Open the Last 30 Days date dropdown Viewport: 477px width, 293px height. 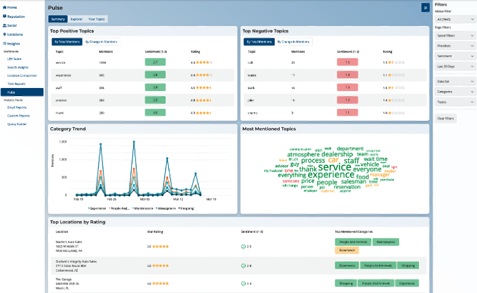(455, 67)
